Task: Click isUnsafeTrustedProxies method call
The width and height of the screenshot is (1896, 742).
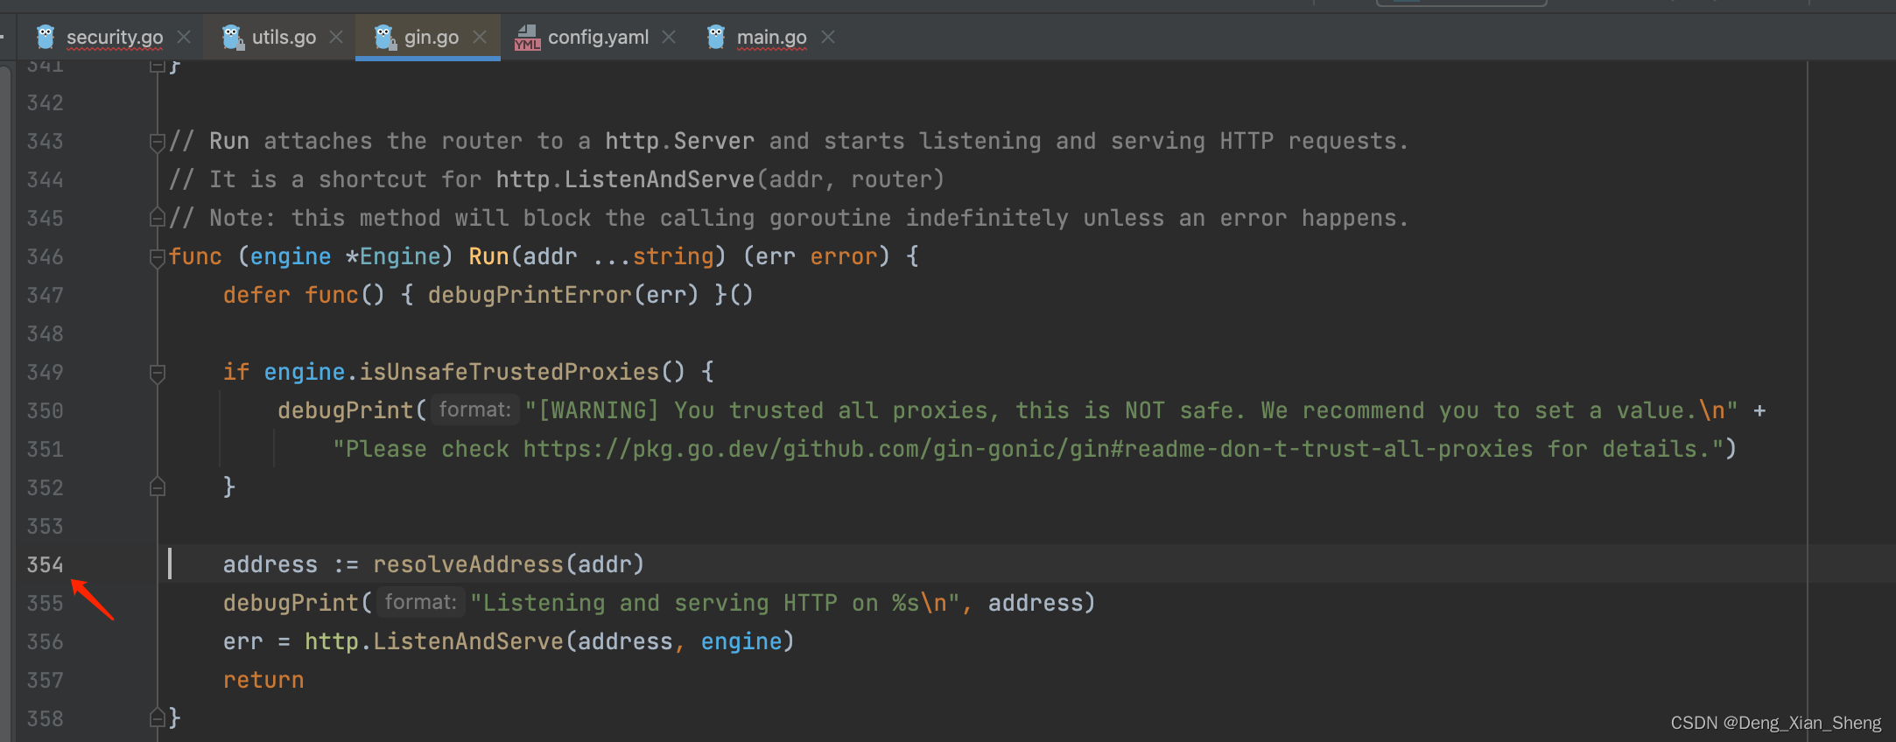Action: (509, 372)
